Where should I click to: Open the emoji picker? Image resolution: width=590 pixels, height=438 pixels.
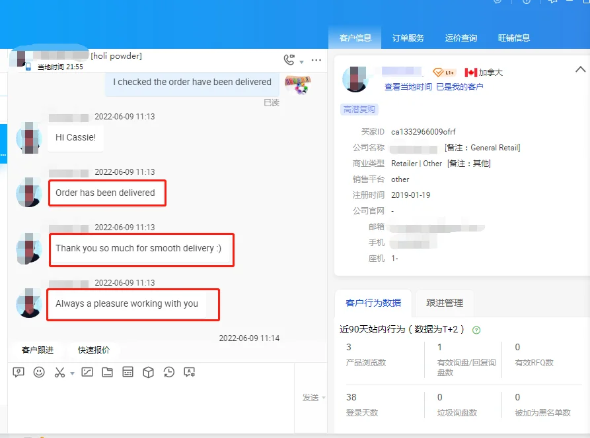(39, 372)
